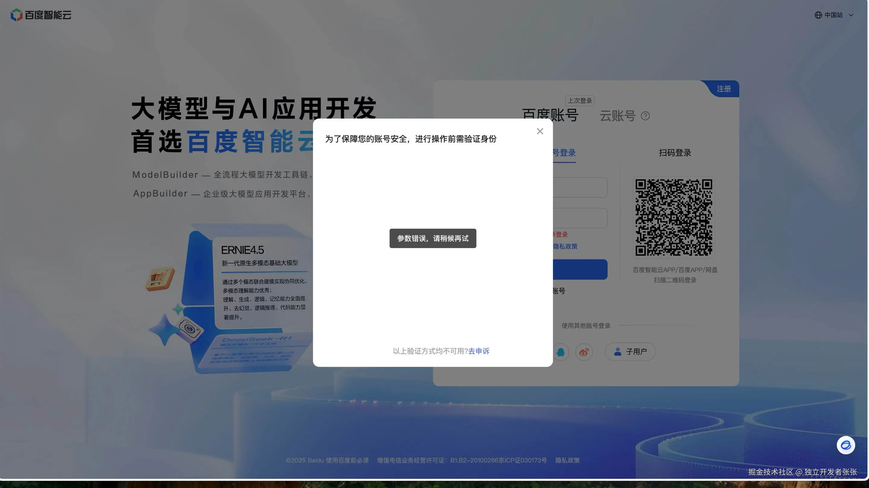The image size is (869, 488).
Task: Select the Weibo login icon
Action: [584, 352]
